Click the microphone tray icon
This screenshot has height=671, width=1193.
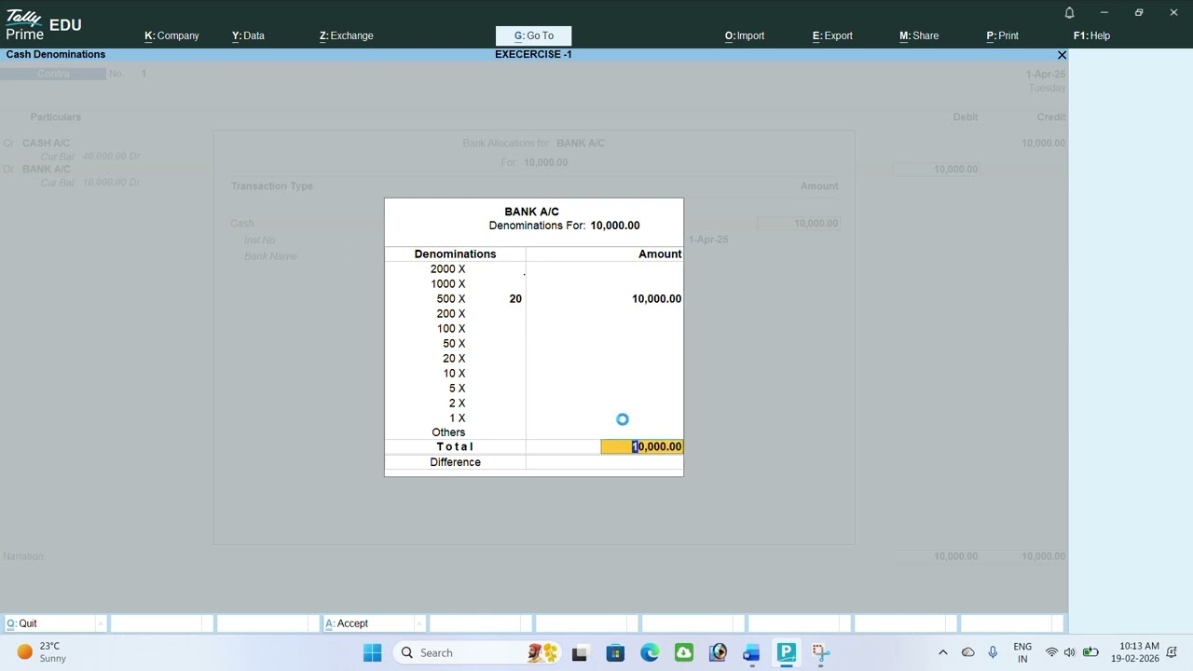pos(993,652)
